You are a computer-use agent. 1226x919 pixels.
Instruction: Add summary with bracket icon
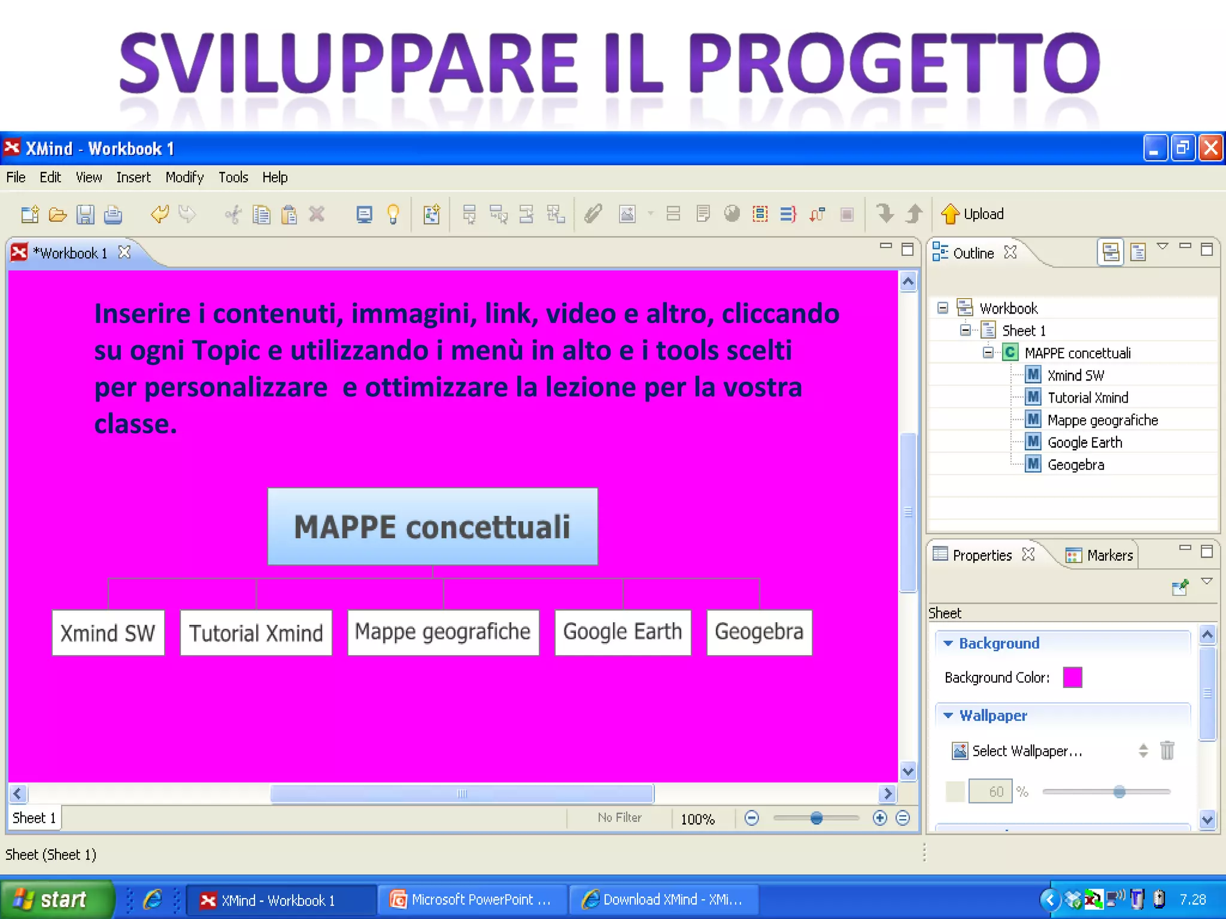coord(788,214)
